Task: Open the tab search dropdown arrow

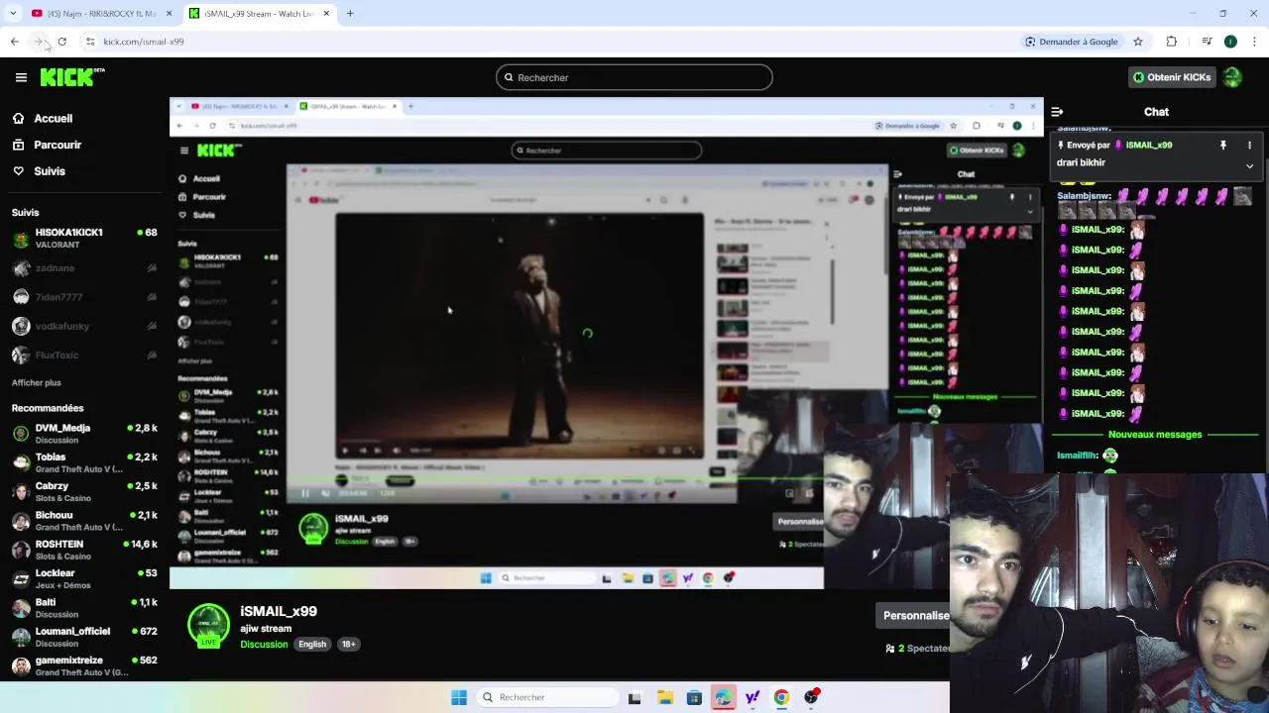Action: click(13, 13)
